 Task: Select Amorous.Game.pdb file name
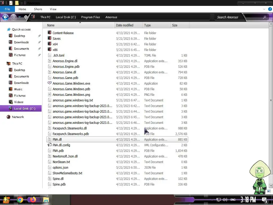click(65, 78)
